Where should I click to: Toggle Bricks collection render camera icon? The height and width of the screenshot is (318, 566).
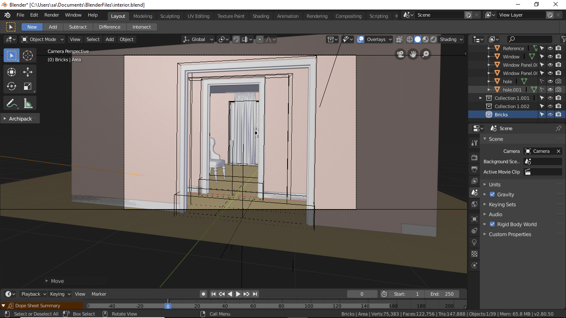[559, 115]
